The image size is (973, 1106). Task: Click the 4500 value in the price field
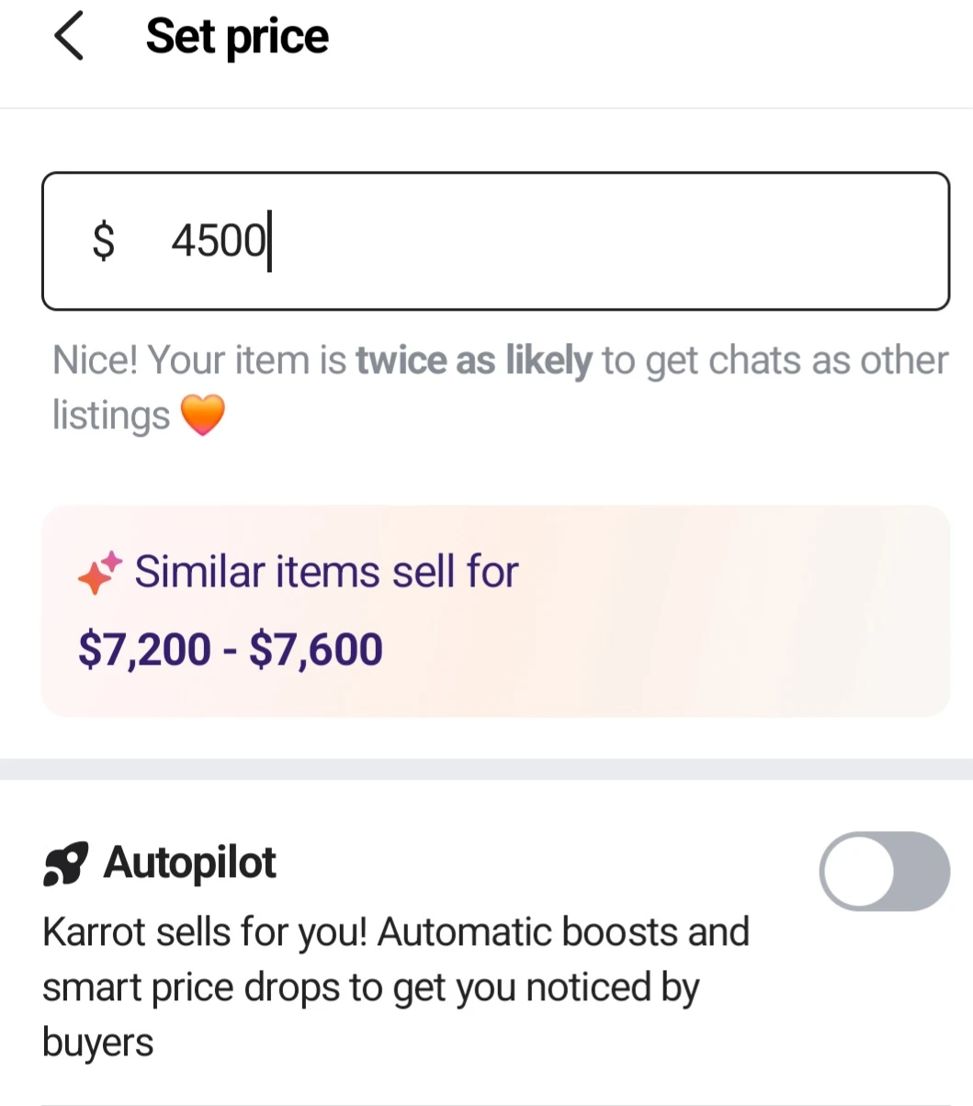coord(218,241)
